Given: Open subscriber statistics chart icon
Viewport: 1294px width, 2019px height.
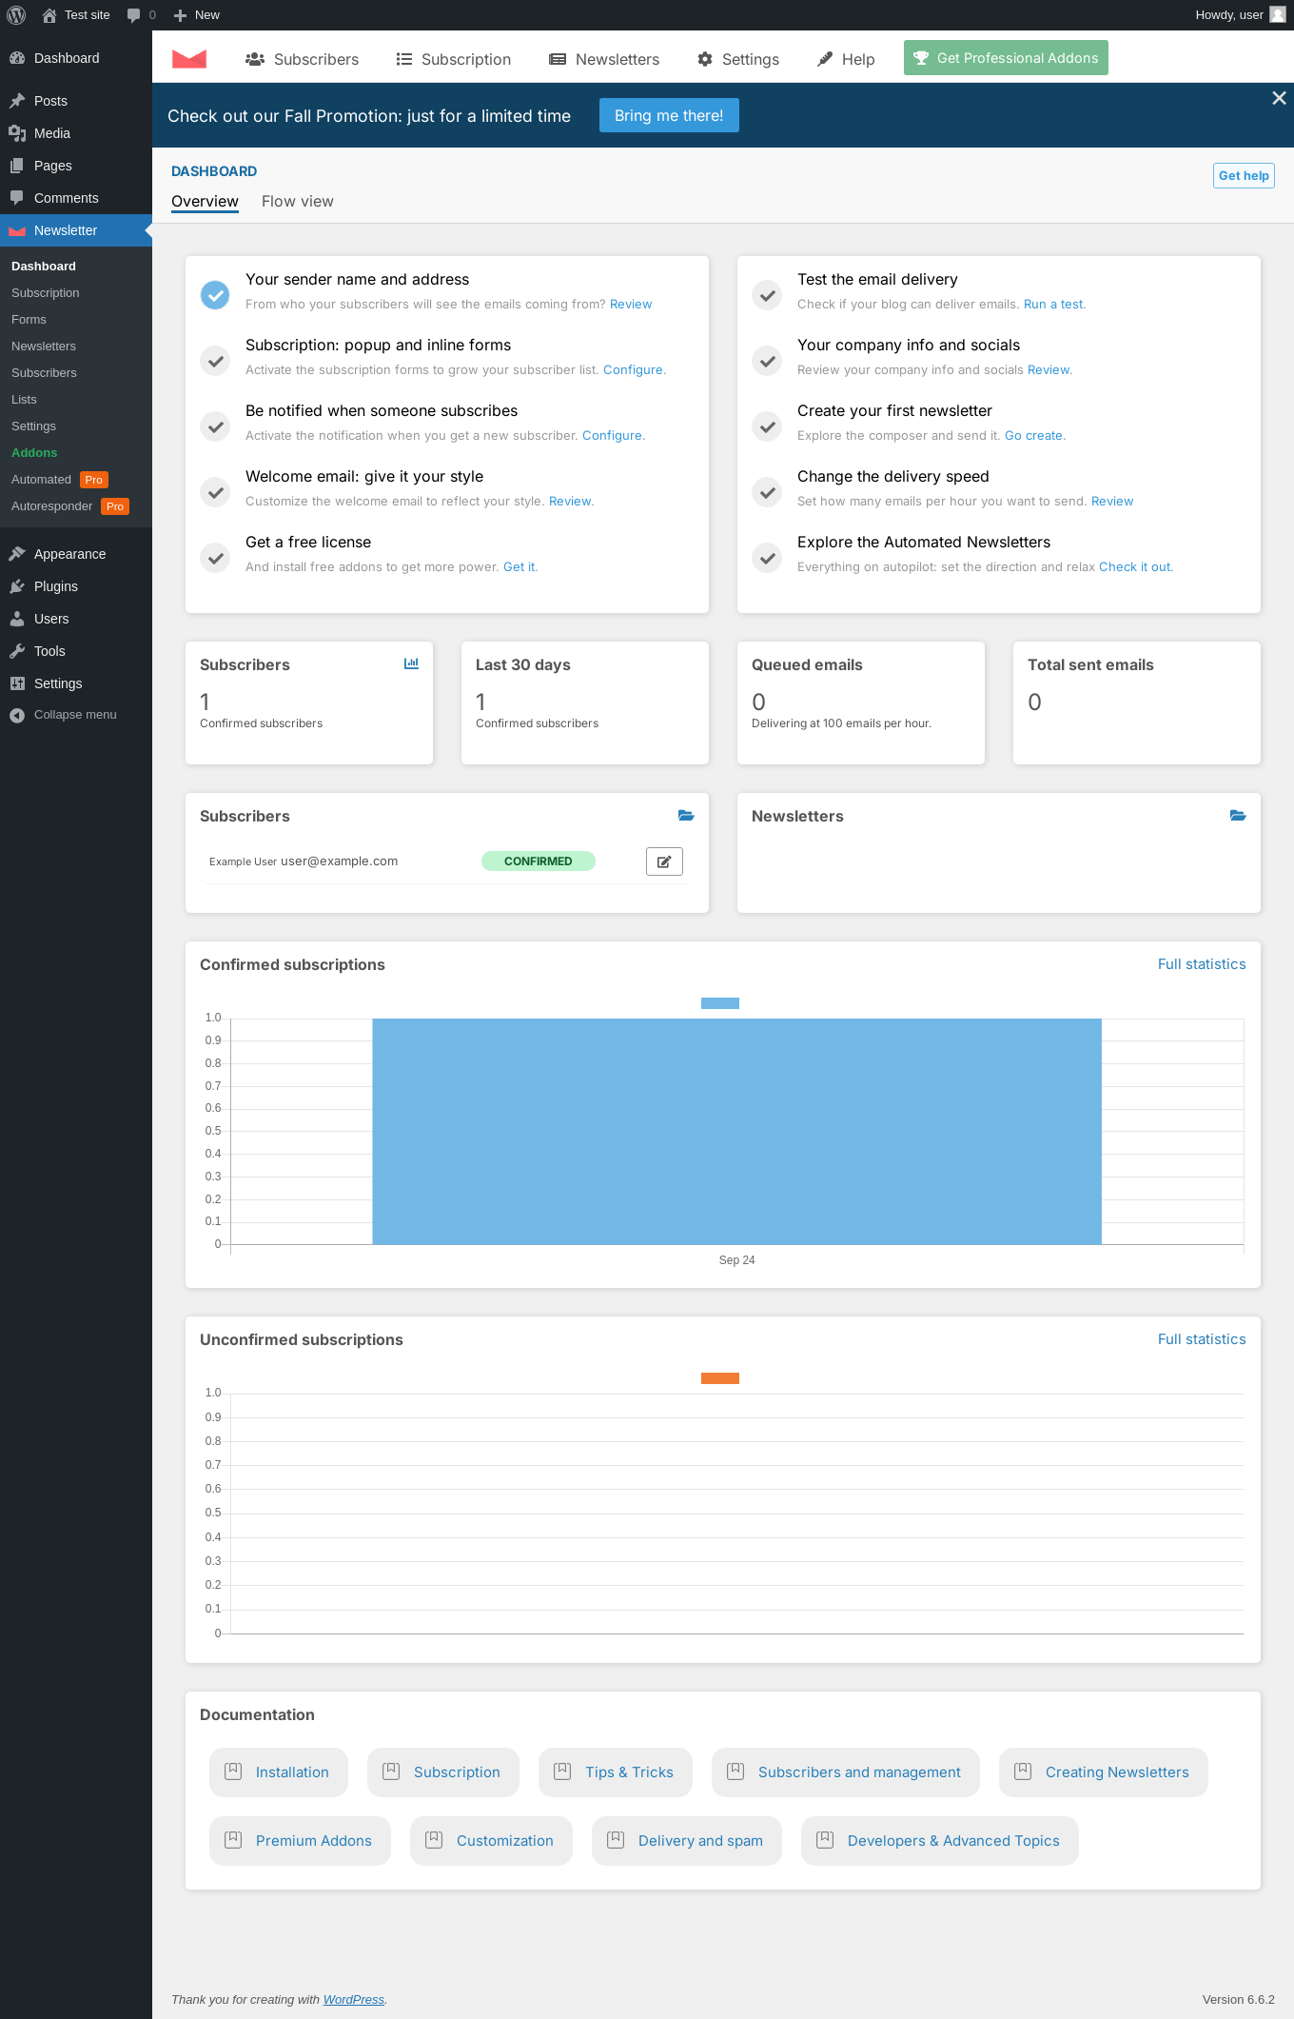Looking at the screenshot, I should pyautogui.click(x=411, y=663).
